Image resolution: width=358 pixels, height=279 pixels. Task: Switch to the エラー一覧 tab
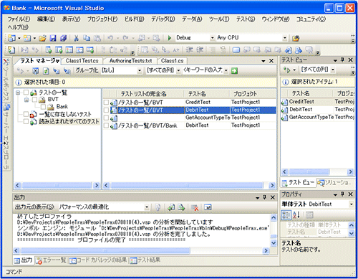coord(51,260)
